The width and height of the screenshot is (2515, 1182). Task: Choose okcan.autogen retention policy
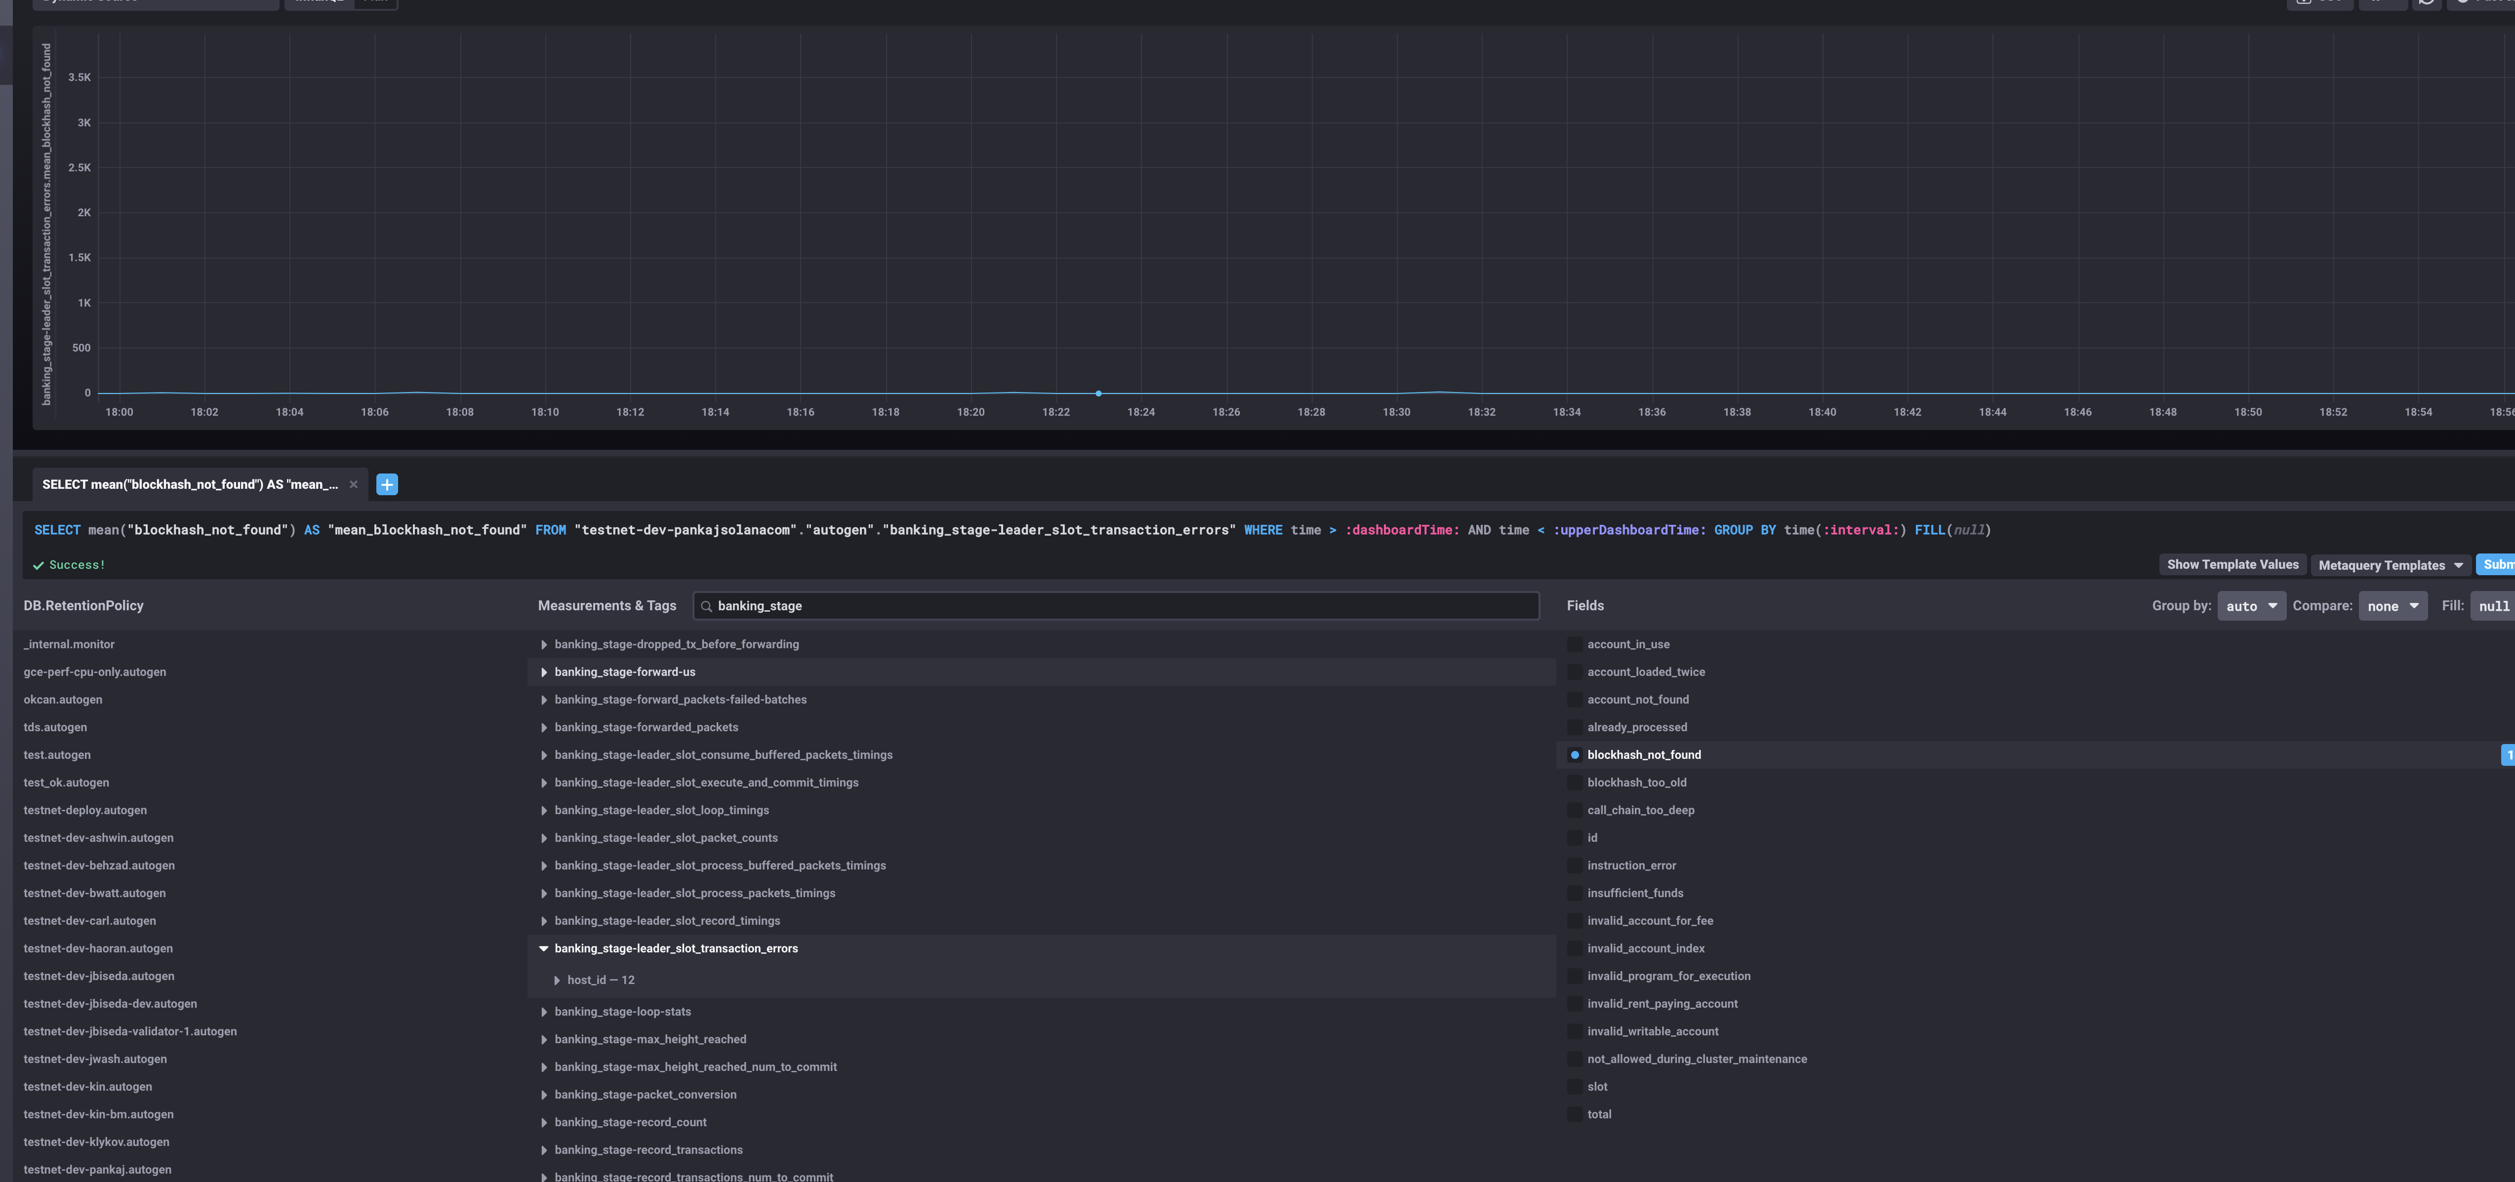coord(63,700)
